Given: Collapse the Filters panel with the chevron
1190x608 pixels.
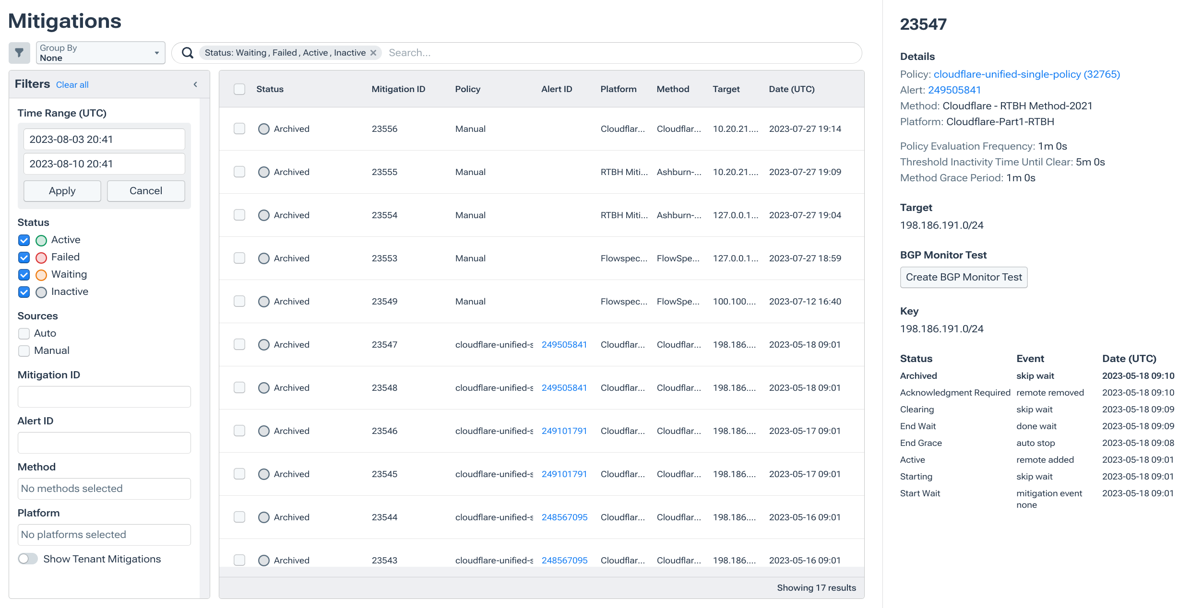Looking at the screenshot, I should 195,84.
